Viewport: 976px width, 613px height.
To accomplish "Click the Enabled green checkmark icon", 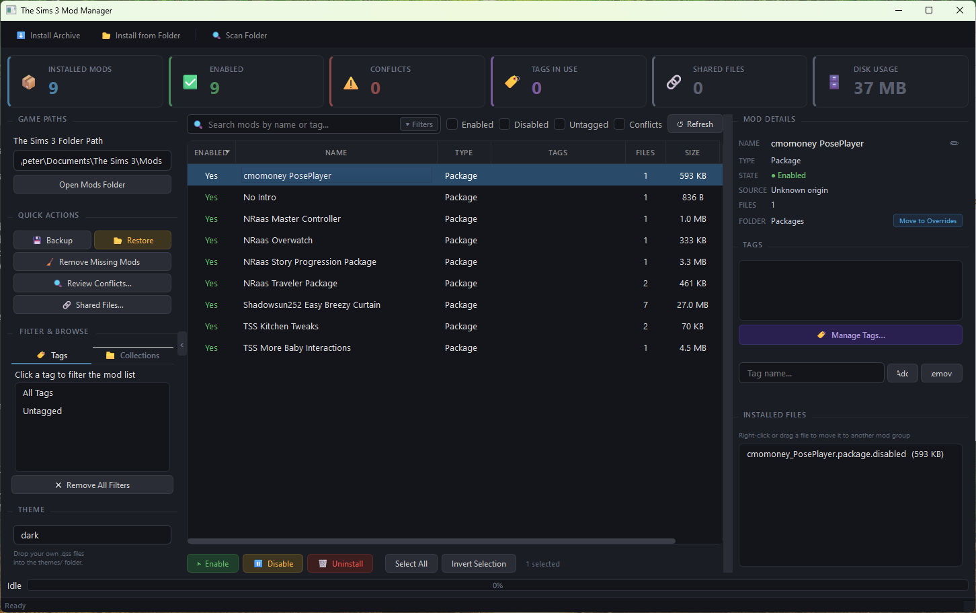I will (190, 82).
